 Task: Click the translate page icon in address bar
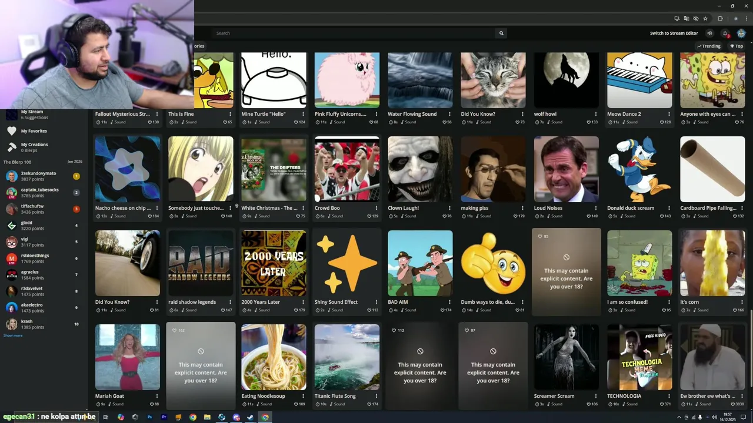point(686,18)
